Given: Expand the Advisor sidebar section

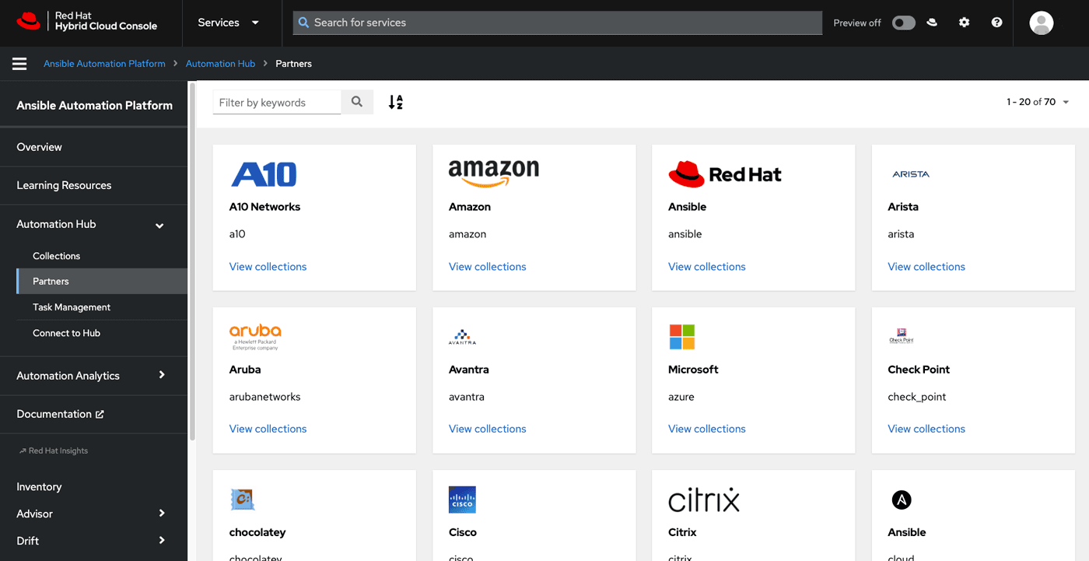Looking at the screenshot, I should point(161,514).
